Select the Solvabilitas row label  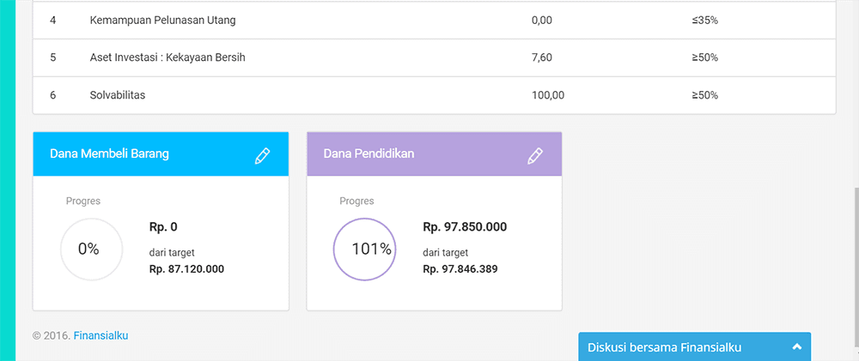click(x=118, y=95)
